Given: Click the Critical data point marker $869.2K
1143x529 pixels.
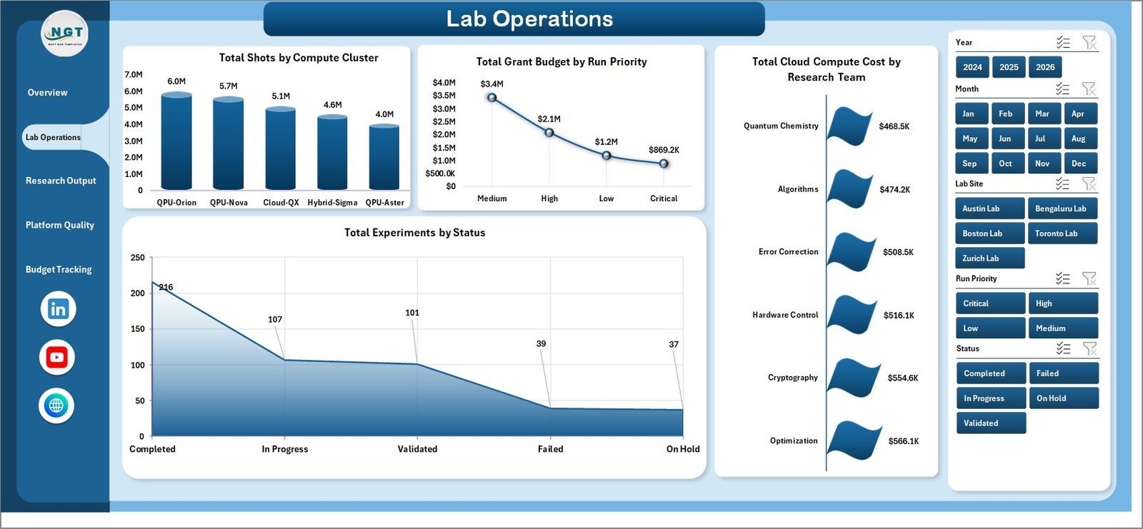Looking at the screenshot, I should point(664,163).
